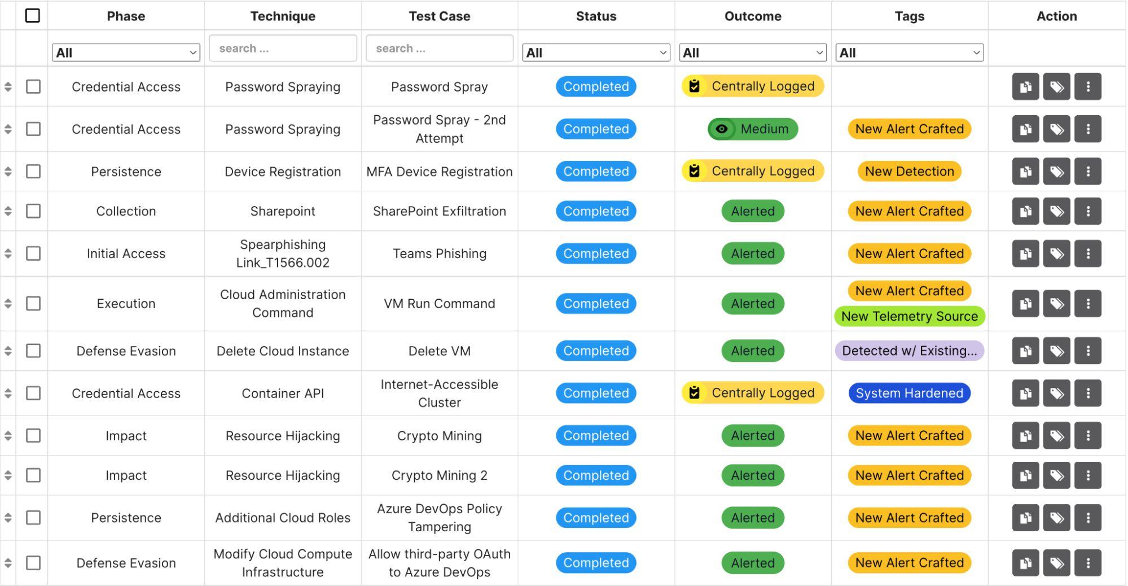Open the Phase filter dropdown
The height and width of the screenshot is (586, 1128).
[x=126, y=53]
